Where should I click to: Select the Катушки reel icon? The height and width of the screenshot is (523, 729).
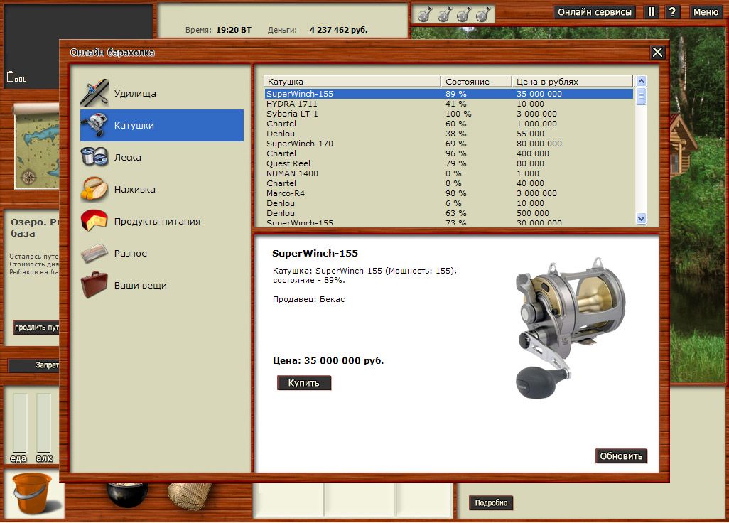(x=94, y=125)
